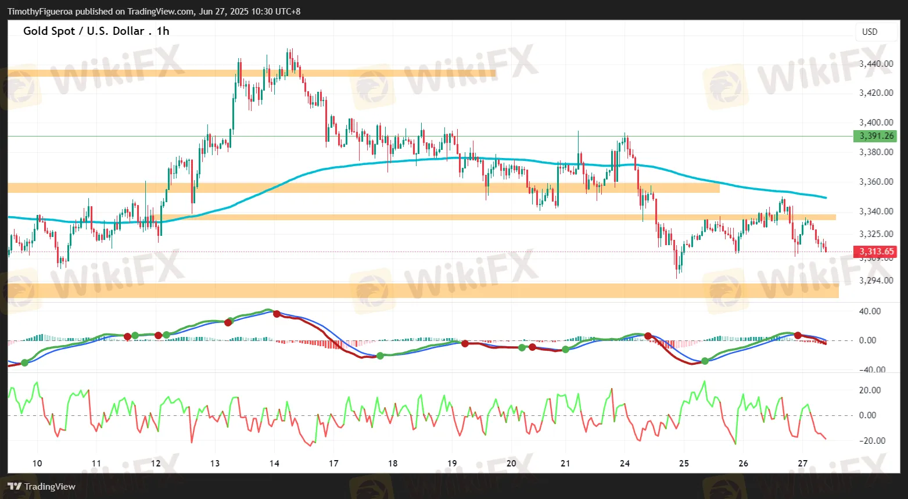The width and height of the screenshot is (908, 499).
Task: Click the 3,440.00 price axis label
Action: point(875,64)
